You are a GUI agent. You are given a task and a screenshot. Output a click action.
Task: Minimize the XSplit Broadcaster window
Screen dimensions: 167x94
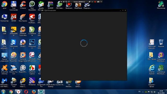point(120,10)
